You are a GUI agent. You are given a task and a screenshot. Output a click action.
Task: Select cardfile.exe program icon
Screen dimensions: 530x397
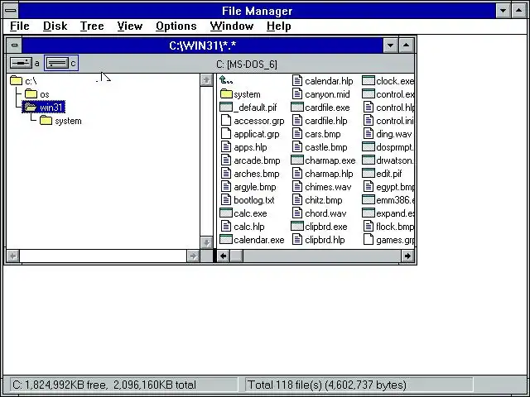tap(297, 108)
